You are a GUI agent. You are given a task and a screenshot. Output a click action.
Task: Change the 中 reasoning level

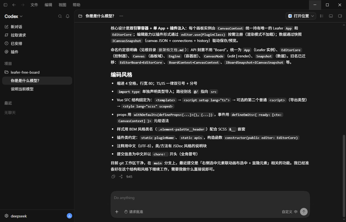[296, 212]
